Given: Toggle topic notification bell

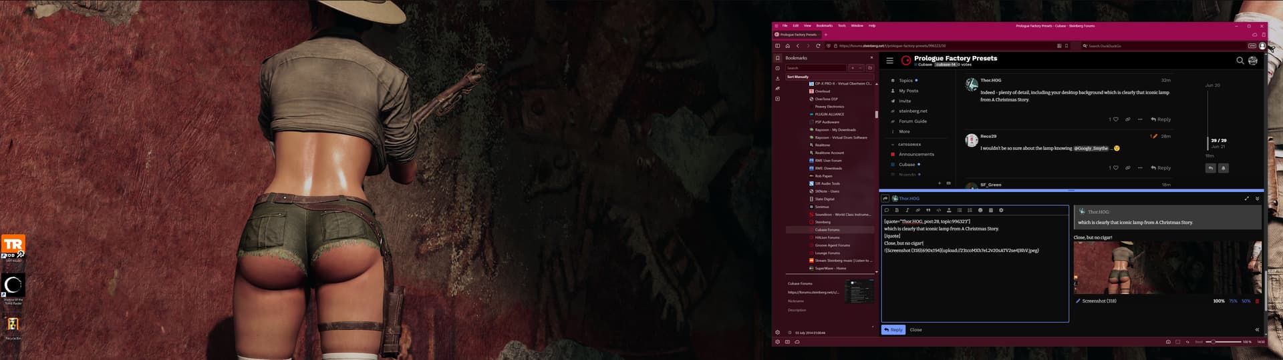Looking at the screenshot, I should [1224, 168].
